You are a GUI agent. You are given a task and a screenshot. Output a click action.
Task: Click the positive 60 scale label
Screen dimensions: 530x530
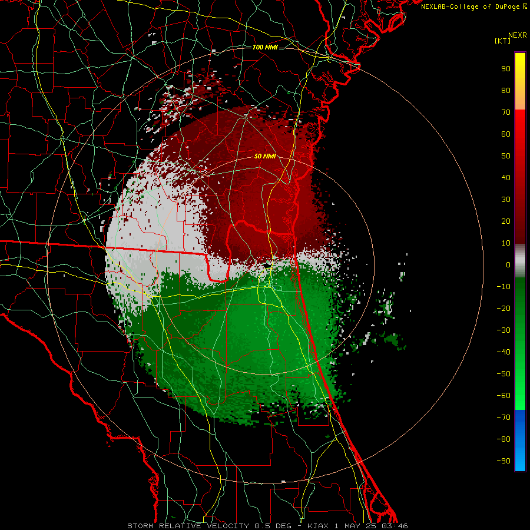click(x=506, y=134)
